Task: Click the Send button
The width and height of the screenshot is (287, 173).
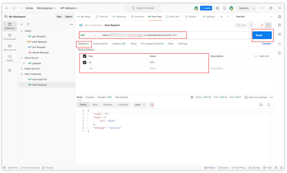Action: click(259, 35)
